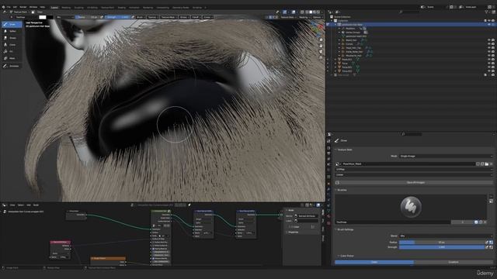The width and height of the screenshot is (497, 279).
Task: Open the File menu
Action: tap(9, 7)
